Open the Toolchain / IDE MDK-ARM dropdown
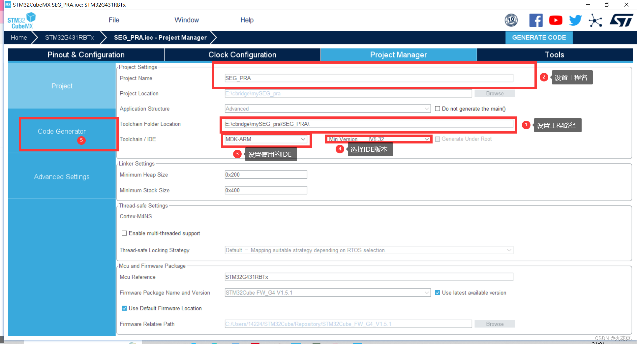This screenshot has height=344, width=637. coord(266,139)
